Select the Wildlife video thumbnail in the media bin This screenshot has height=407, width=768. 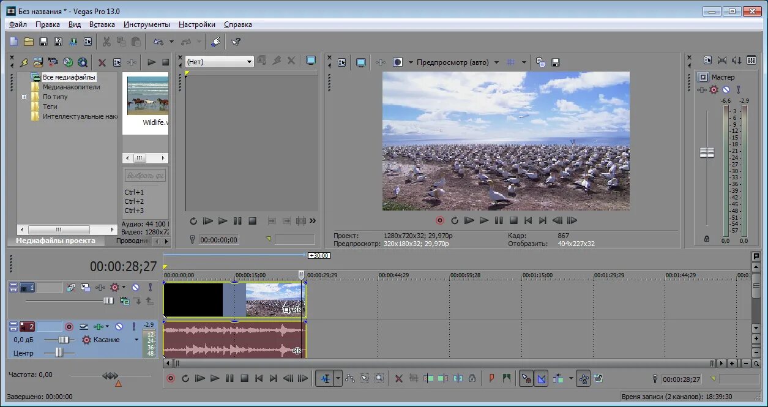coord(147,95)
